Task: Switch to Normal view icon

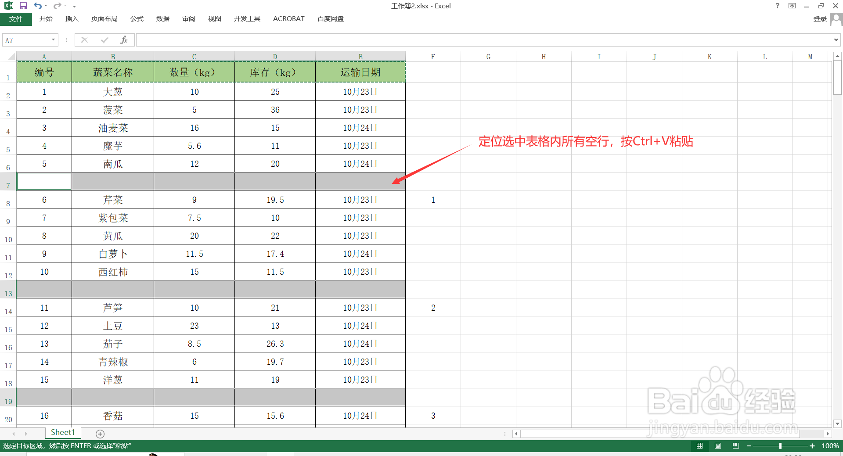Action: (699, 445)
